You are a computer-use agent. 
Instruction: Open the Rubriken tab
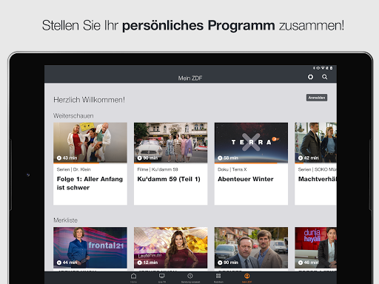[218, 277]
